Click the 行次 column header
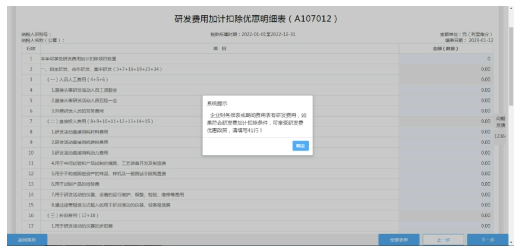This screenshot has height=250, width=521. (31, 49)
